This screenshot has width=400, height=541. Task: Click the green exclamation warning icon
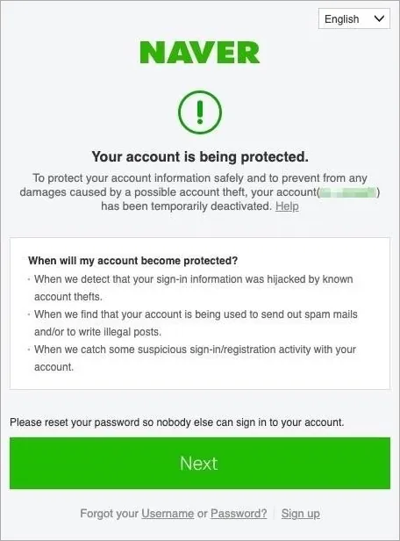(x=200, y=112)
